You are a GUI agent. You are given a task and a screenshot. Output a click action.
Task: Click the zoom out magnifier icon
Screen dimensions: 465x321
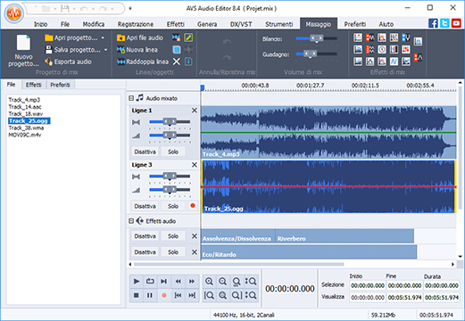222,281
